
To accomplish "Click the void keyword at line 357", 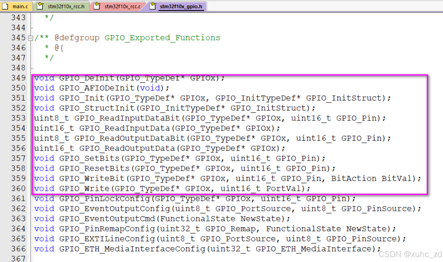I will pos(44,158).
